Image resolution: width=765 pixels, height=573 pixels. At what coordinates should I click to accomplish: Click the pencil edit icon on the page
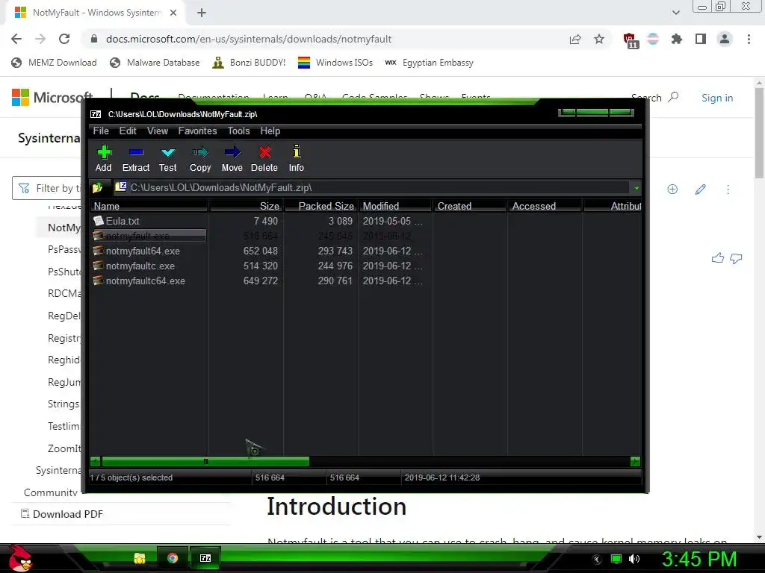(x=700, y=189)
